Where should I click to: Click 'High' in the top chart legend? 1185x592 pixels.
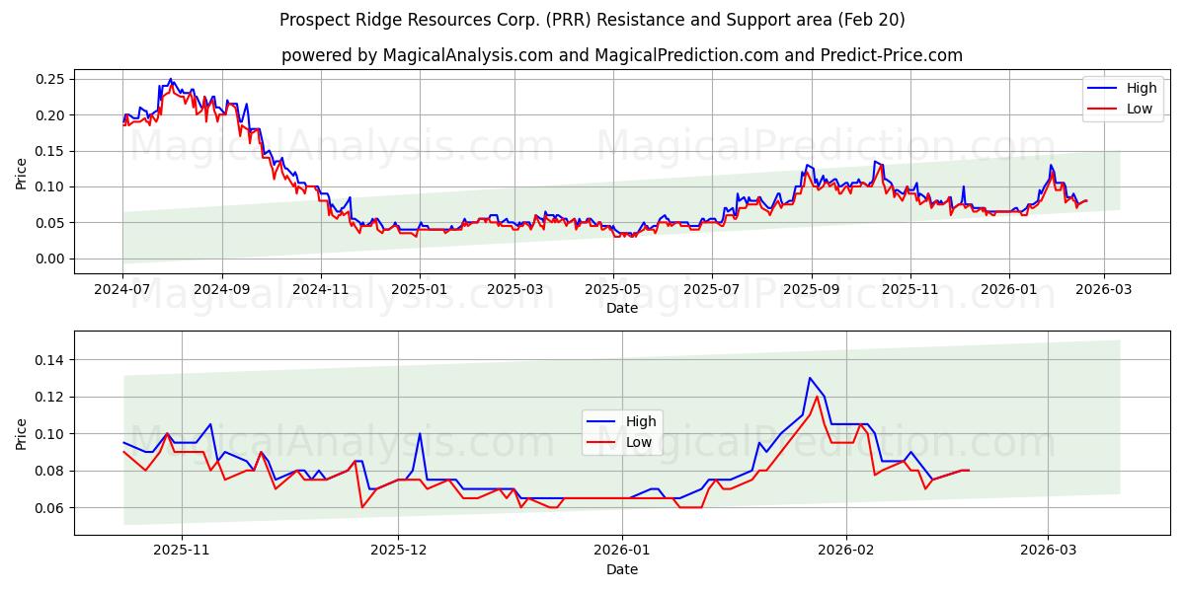(1141, 88)
